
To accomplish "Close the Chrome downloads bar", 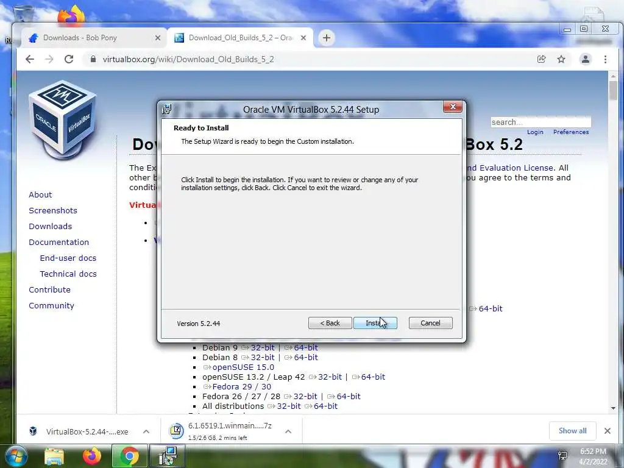I will [x=608, y=431].
